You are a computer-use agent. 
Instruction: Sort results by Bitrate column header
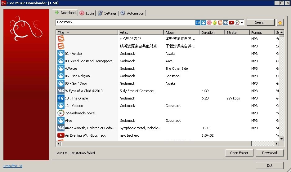pyautogui.click(x=237, y=33)
